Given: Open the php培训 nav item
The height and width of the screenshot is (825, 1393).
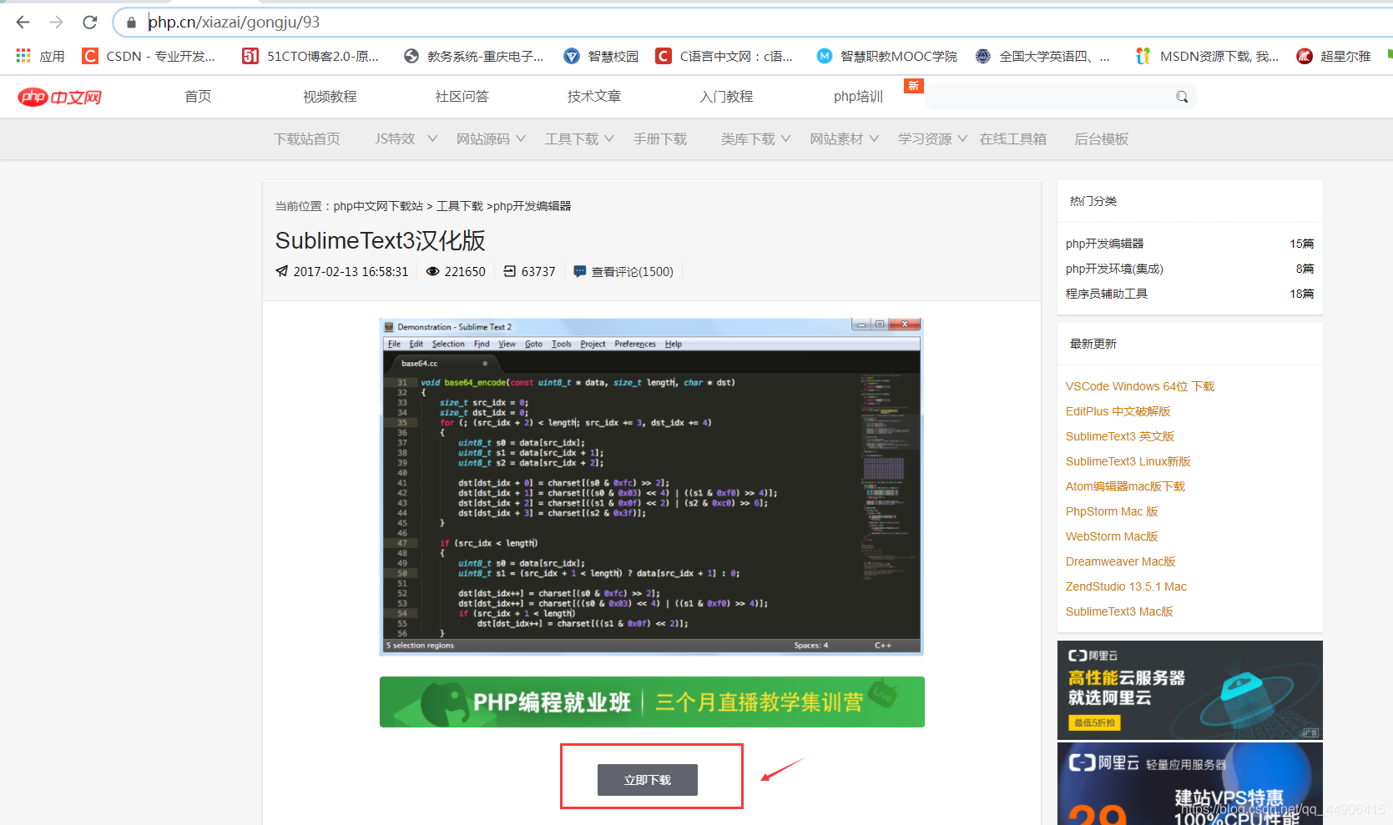Looking at the screenshot, I should pyautogui.click(x=858, y=97).
